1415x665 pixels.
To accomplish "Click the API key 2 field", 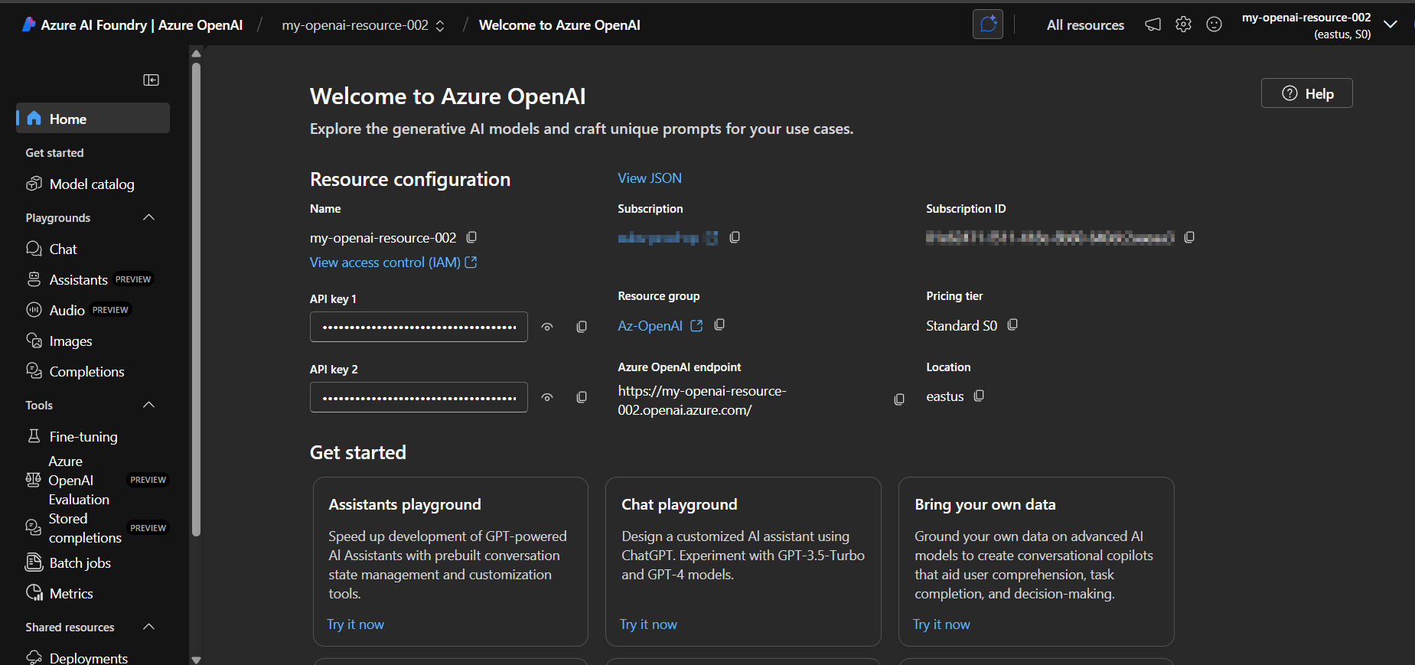I will [x=419, y=397].
